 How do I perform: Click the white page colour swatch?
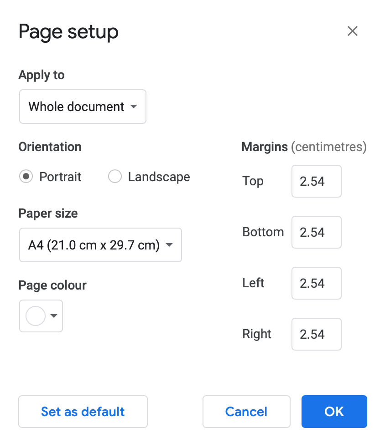(x=36, y=316)
